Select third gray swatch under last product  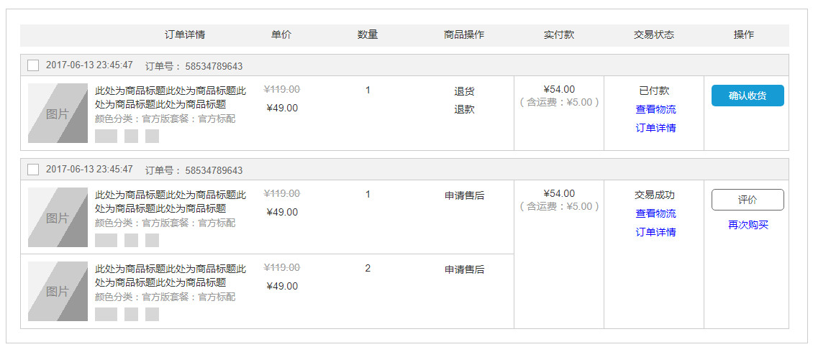[152, 314]
